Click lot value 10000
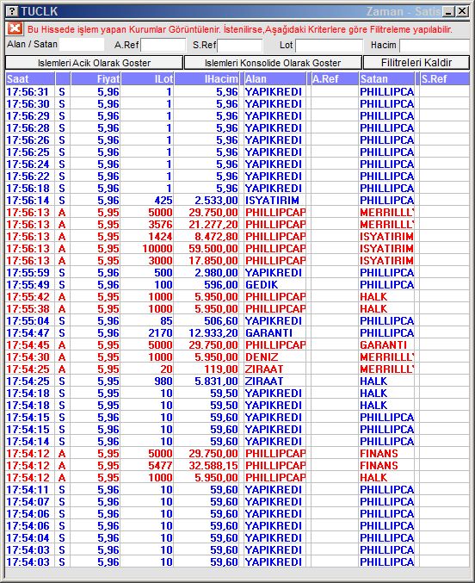The width and height of the screenshot is (475, 583). pyautogui.click(x=157, y=248)
